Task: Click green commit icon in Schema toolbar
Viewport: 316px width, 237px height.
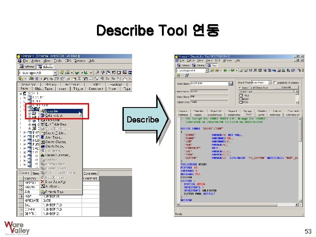Action: click(x=77, y=72)
